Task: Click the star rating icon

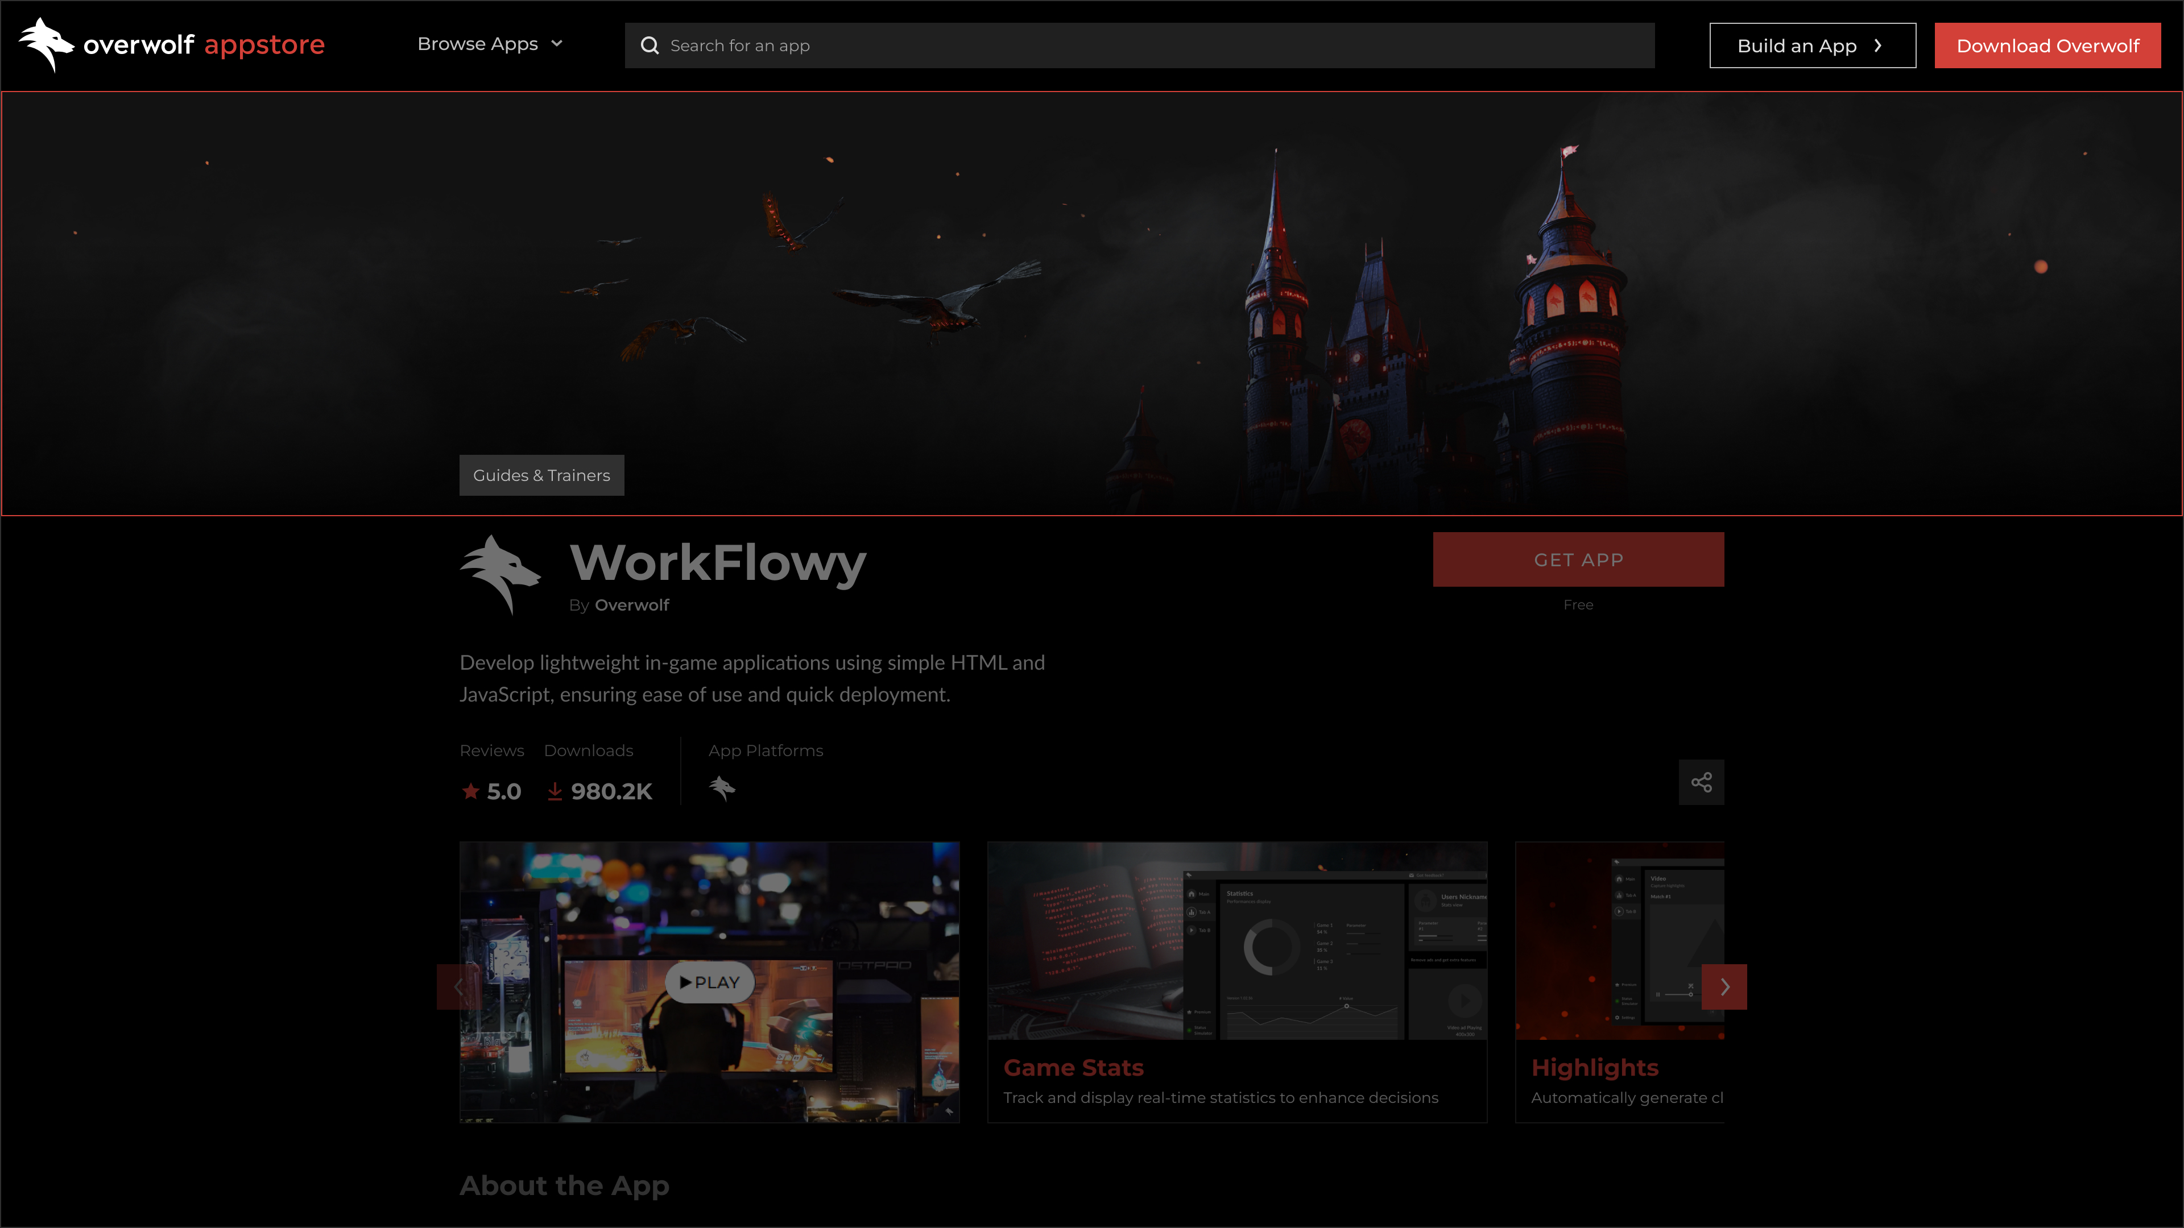Action: [470, 791]
